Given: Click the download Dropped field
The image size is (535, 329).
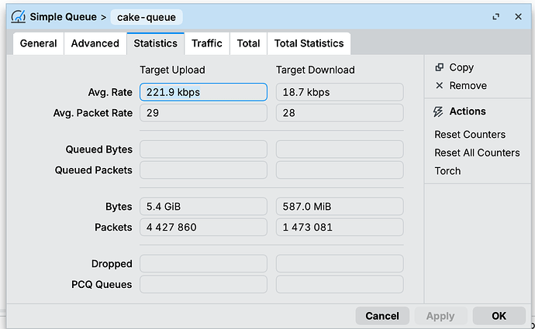Looking at the screenshot, I should tap(340, 264).
